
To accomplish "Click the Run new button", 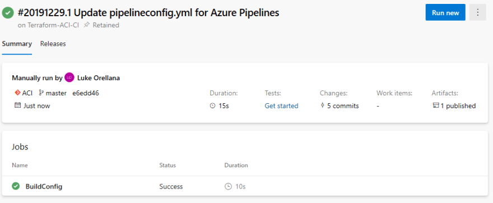I will coord(445,12).
